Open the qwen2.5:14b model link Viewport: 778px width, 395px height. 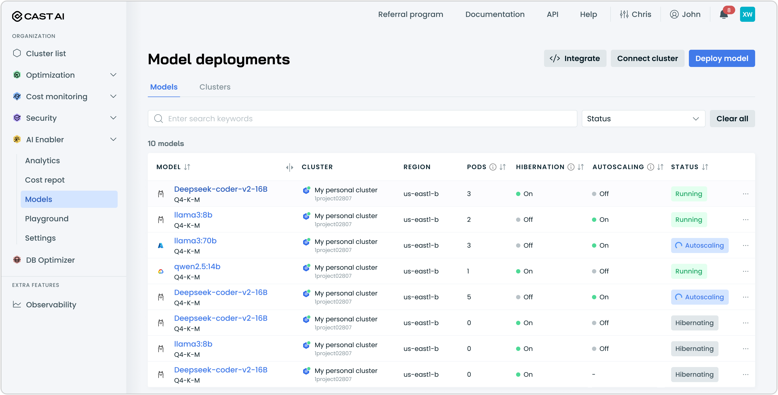[x=197, y=266]
